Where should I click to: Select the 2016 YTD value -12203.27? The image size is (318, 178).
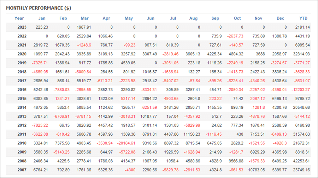[x=301, y=90]
